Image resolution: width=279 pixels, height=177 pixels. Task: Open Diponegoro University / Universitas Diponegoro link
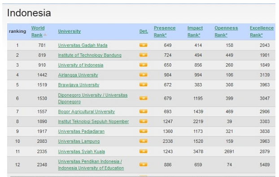(93, 98)
